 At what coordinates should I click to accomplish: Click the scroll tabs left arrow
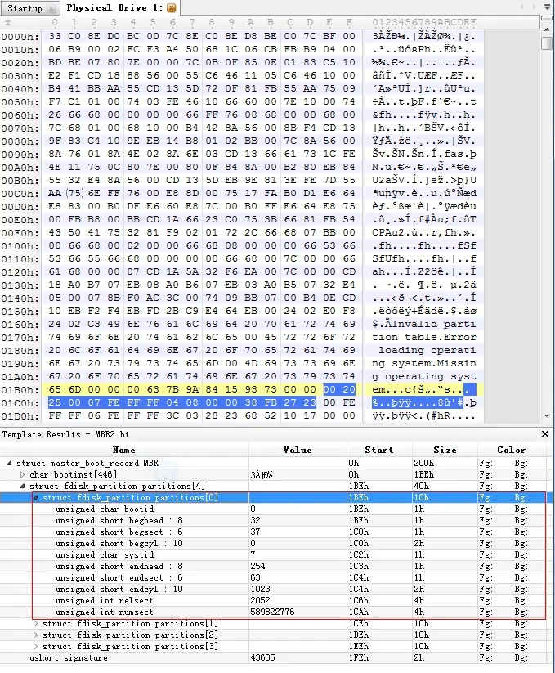(521, 7)
